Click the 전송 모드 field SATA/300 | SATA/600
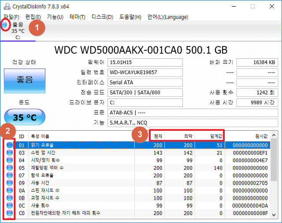Image resolution: width=282 pixels, height=223 pixels. point(145,92)
